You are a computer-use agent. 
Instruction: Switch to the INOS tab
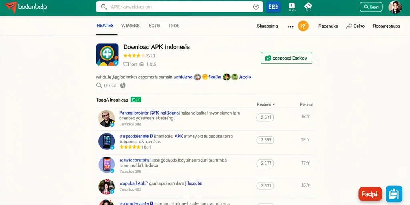[x=174, y=26]
